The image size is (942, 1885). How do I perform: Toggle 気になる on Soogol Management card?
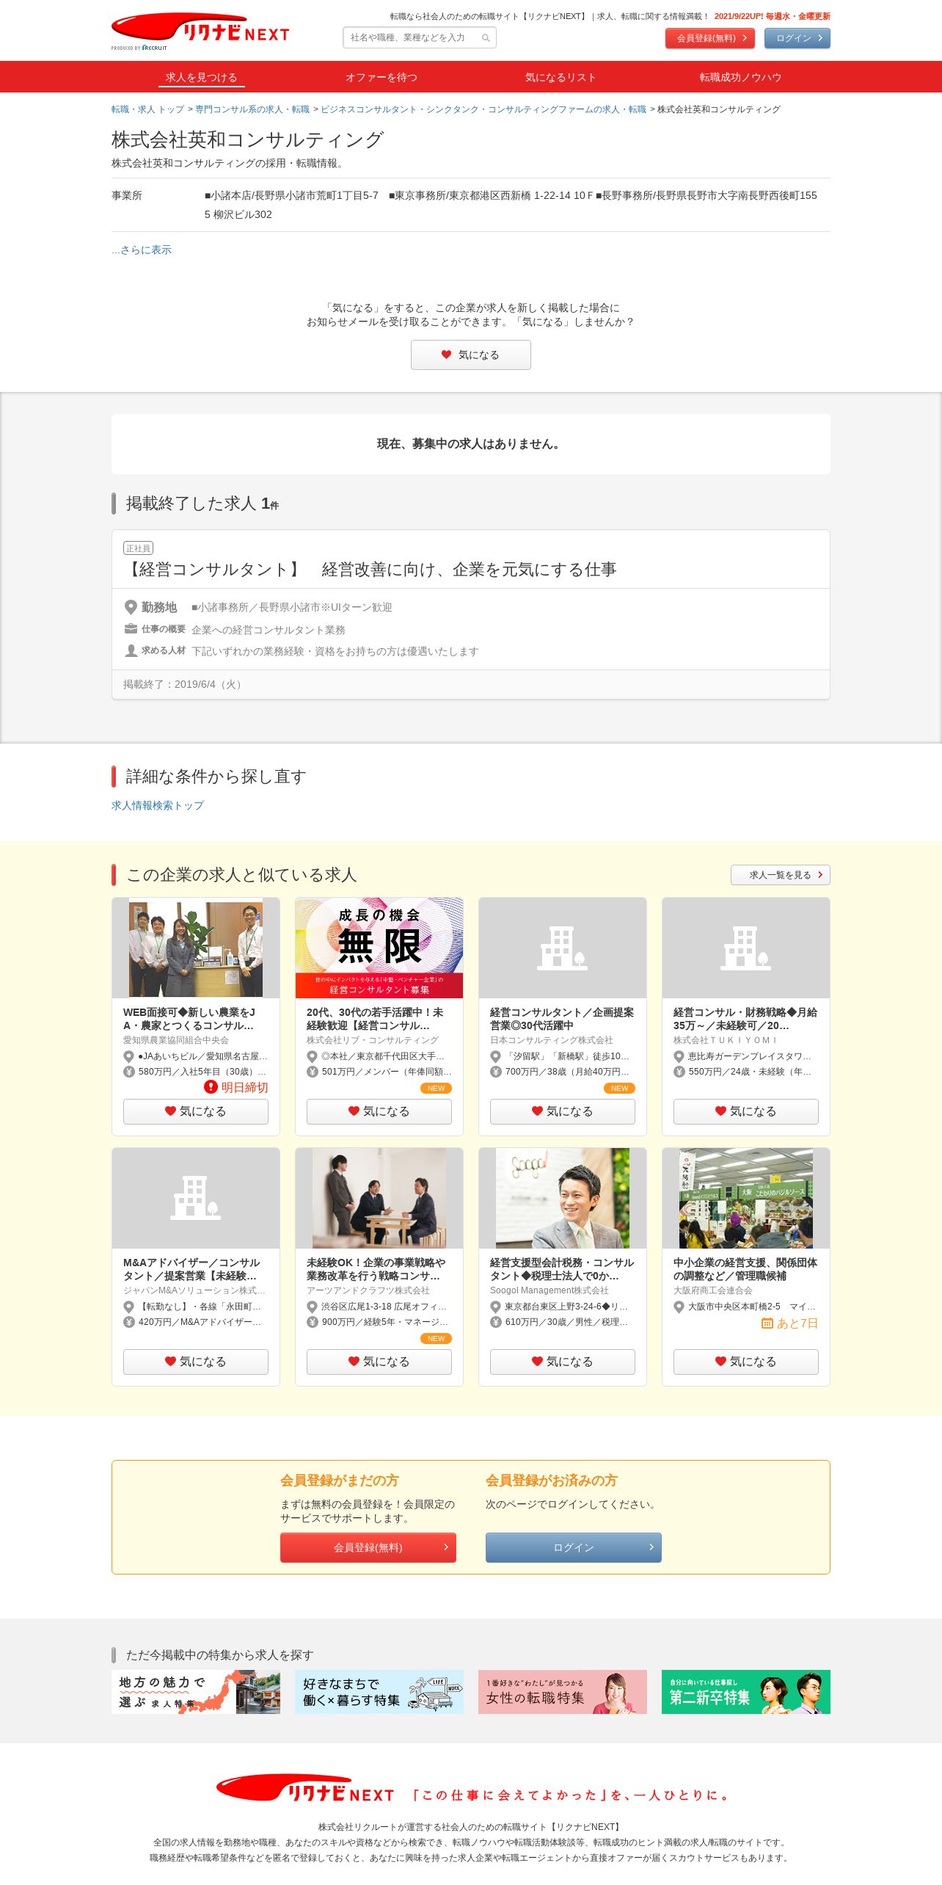[563, 1362]
